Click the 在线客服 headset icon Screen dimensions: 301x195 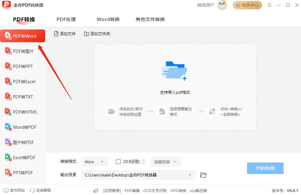32,190
